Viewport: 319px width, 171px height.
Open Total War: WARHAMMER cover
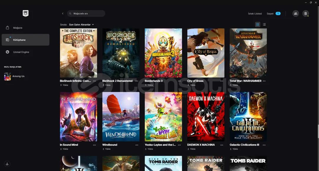click(x=248, y=53)
